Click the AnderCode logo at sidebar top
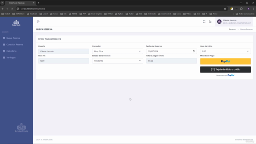 pyautogui.click(x=16, y=23)
